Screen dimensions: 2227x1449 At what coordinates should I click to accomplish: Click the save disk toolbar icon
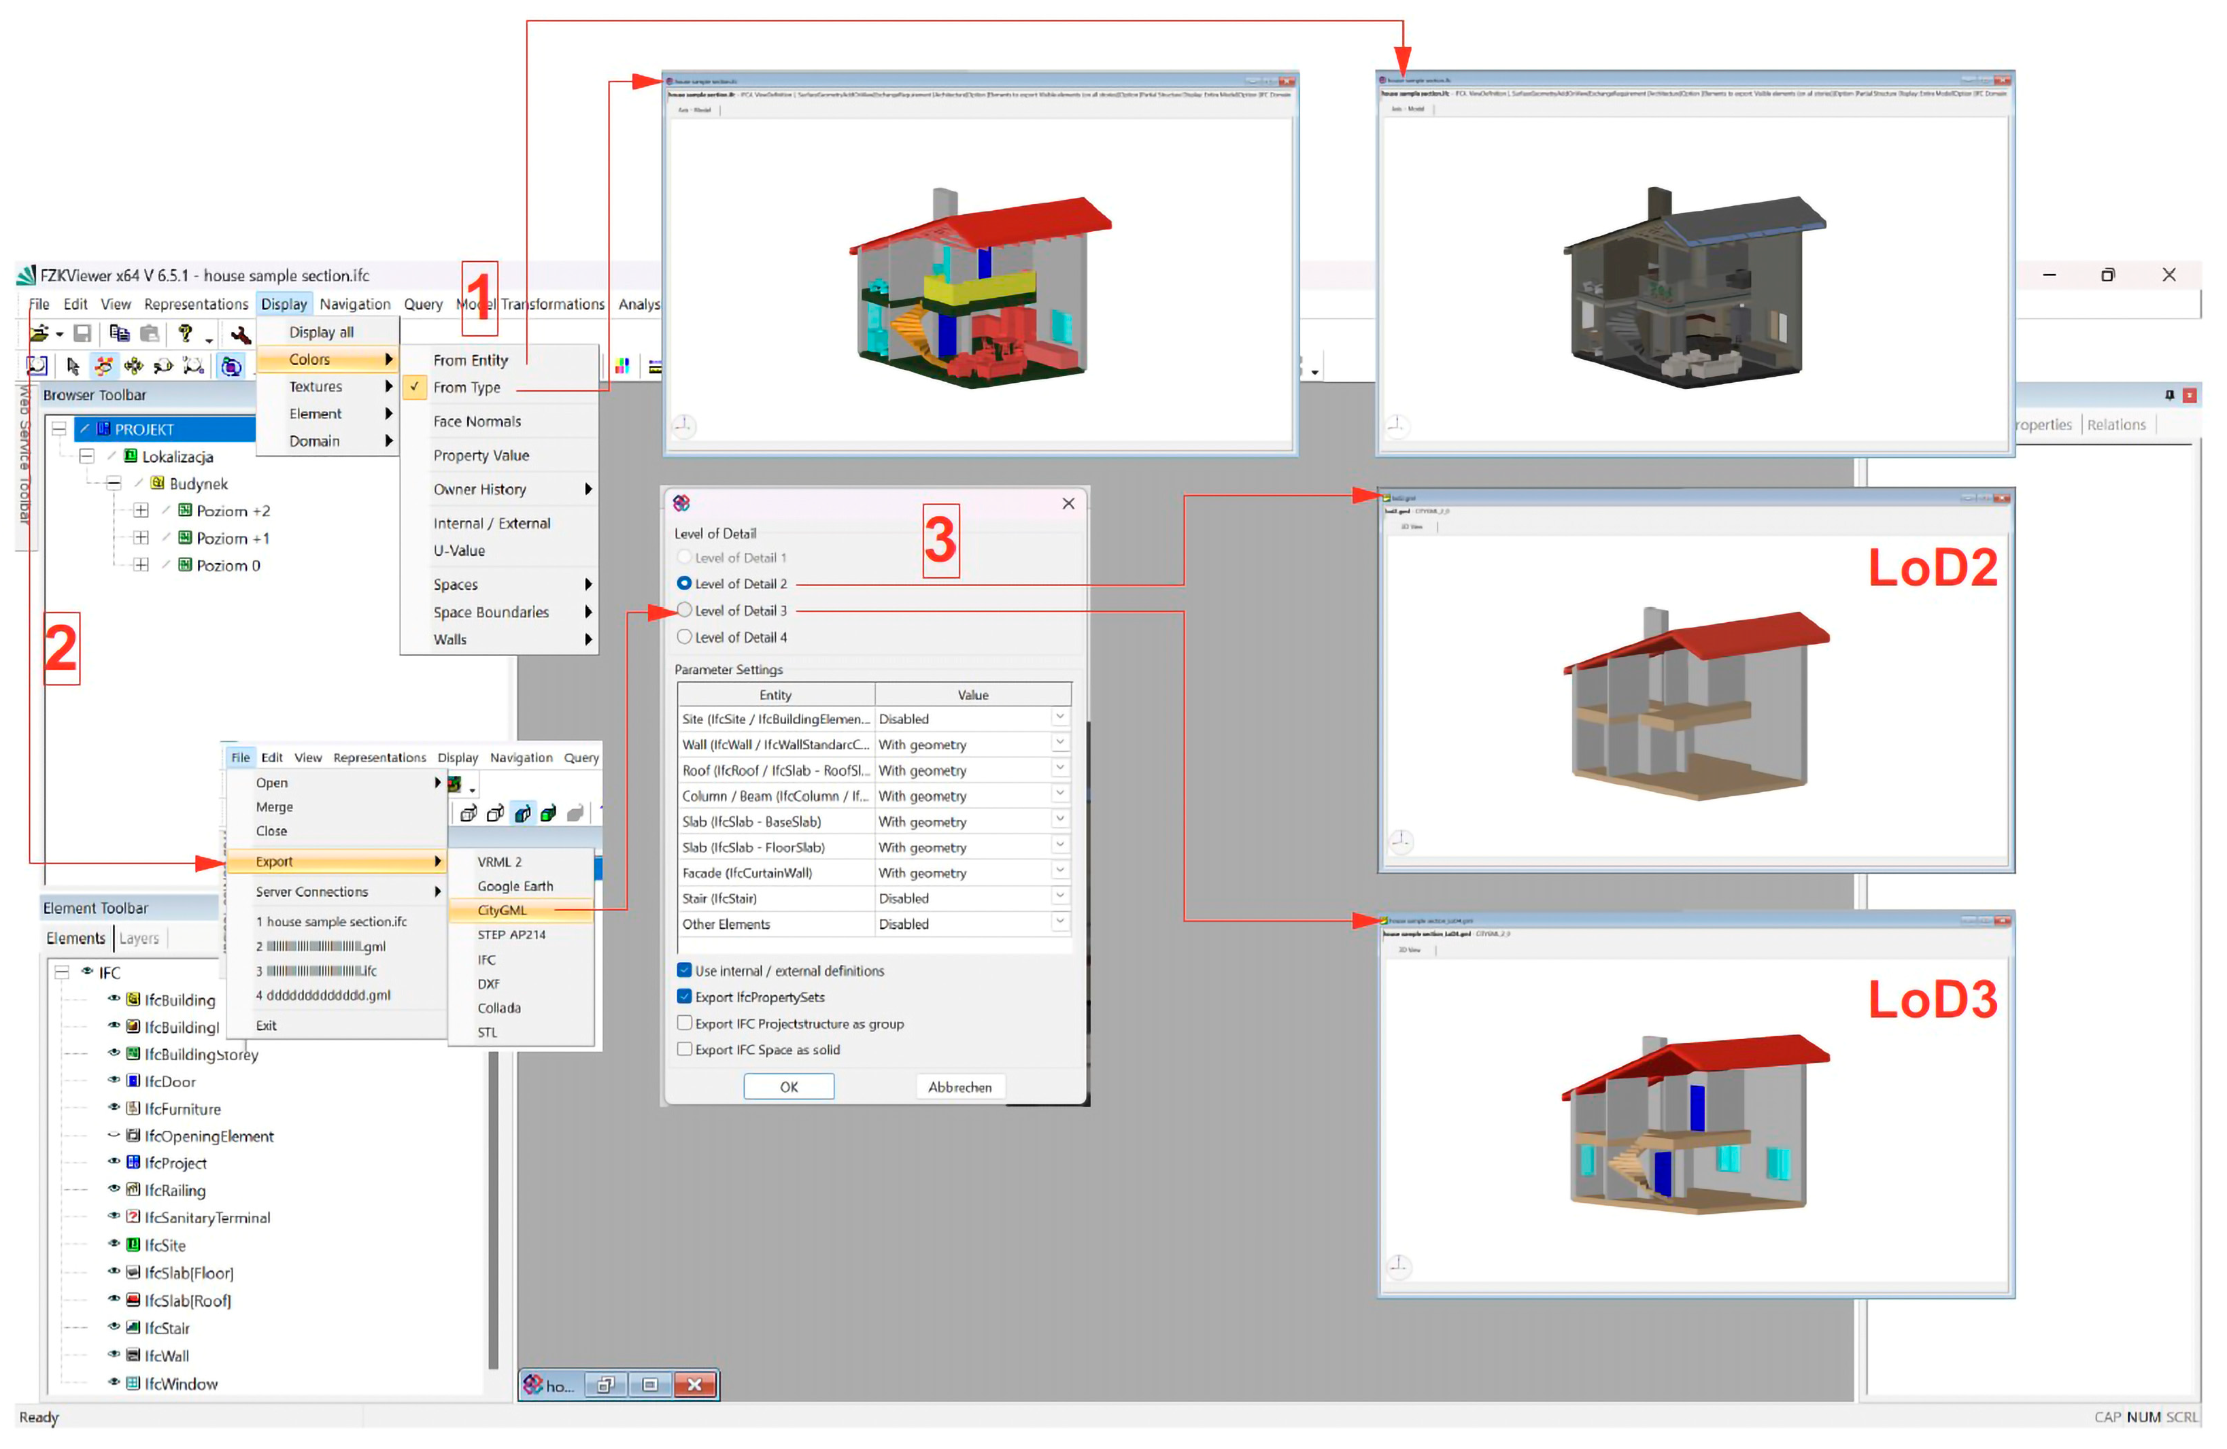coord(82,334)
